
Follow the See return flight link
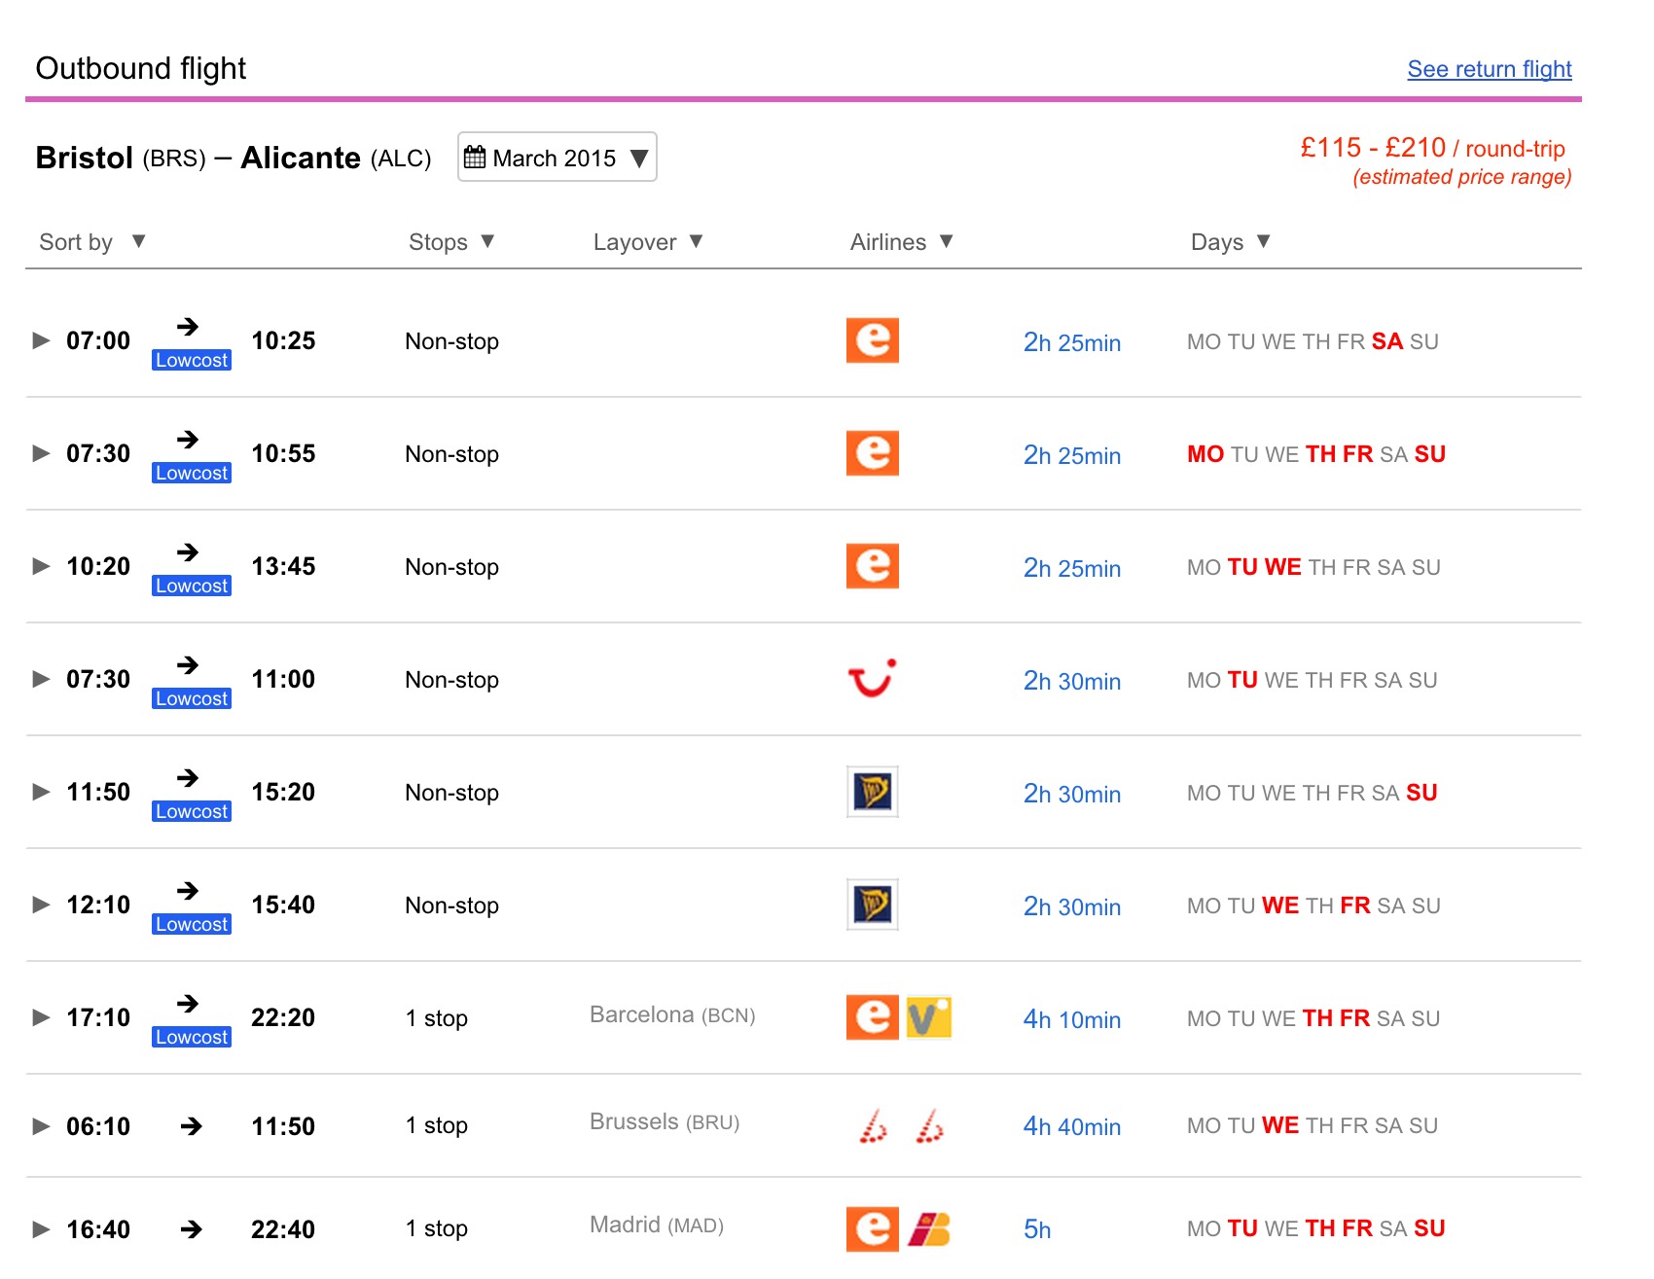[x=1489, y=69]
